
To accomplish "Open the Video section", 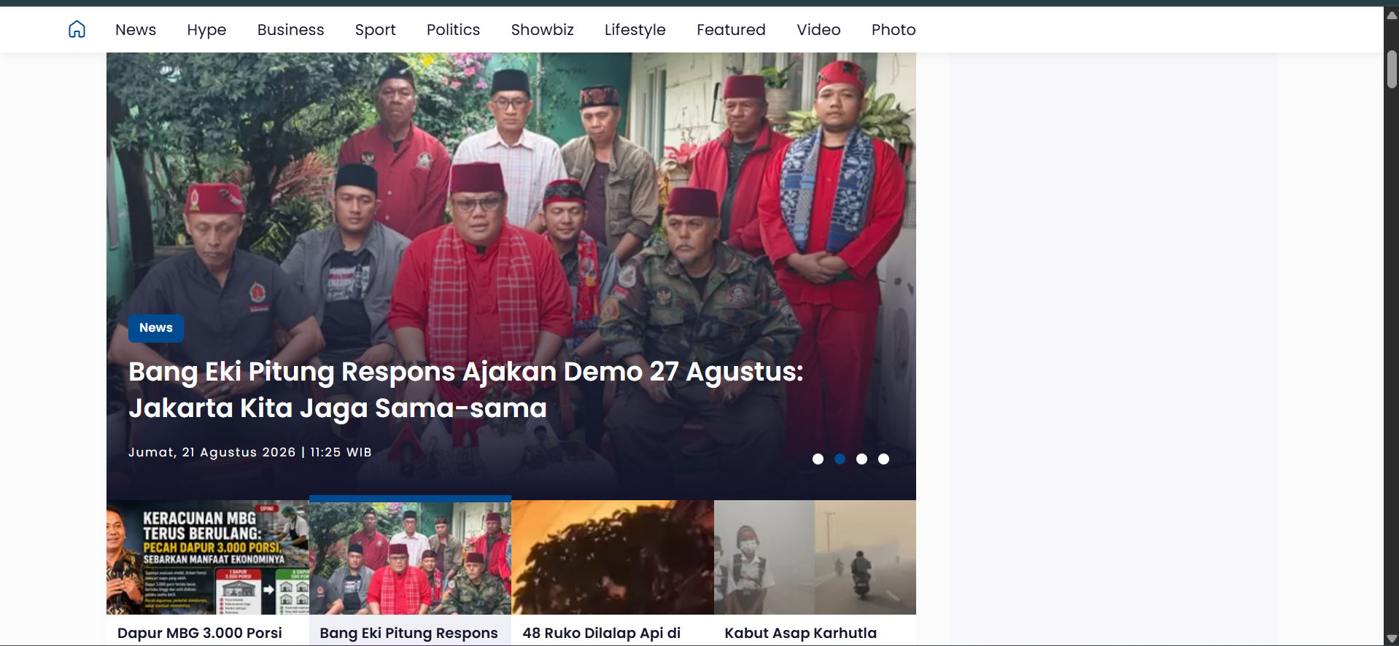I will pos(818,30).
